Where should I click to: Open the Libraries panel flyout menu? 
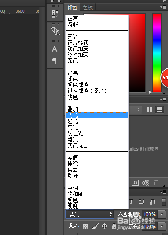(x=163, y=100)
